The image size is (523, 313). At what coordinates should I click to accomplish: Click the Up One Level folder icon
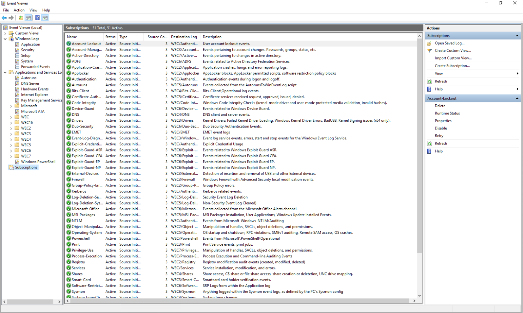click(21, 18)
